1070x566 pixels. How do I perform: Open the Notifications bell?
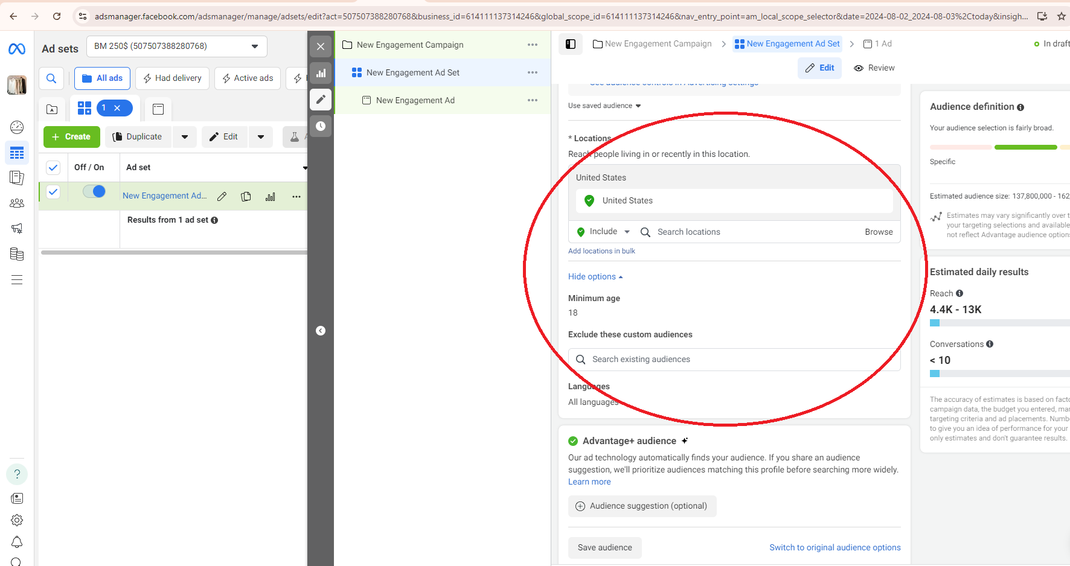tap(17, 542)
